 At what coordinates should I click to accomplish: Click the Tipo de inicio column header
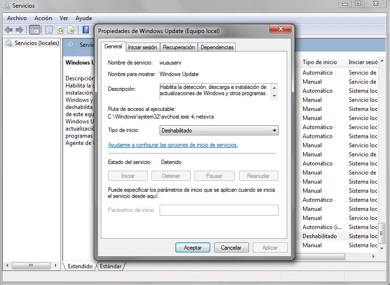tap(320, 62)
